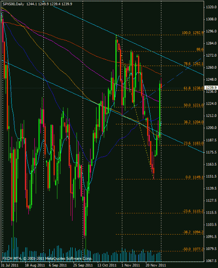The width and height of the screenshot is (218, 268).
Task: Click the 18 Aug 2011 date label
Action: pyautogui.click(x=35, y=265)
